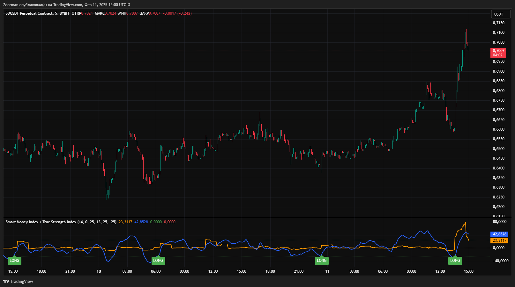Click the 0,7050 price scale label
Viewport: 515px width, 287px height.
pyautogui.click(x=499, y=42)
